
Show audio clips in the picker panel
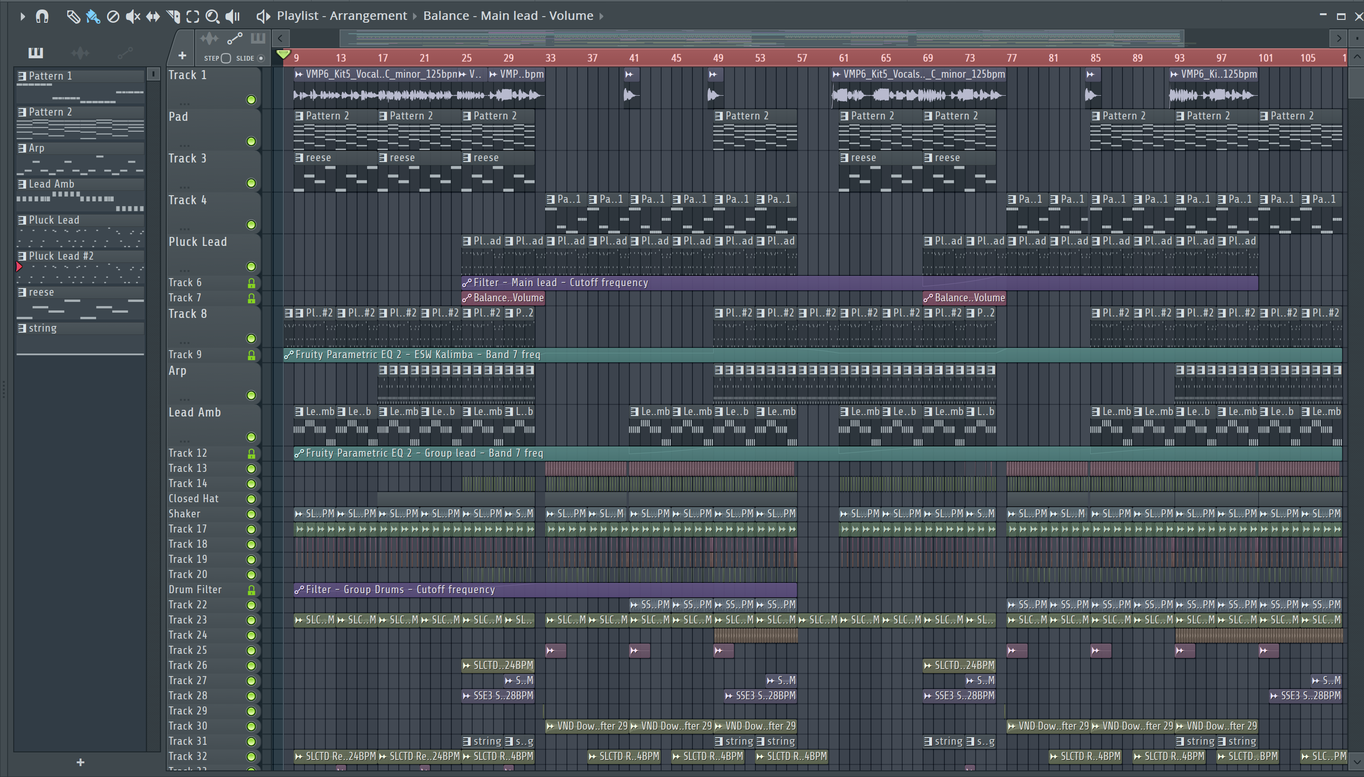click(80, 52)
